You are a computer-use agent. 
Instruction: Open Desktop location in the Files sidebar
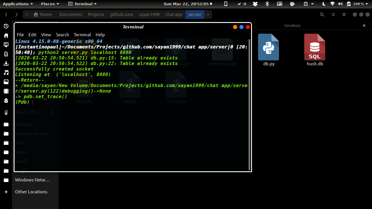(6, 45)
